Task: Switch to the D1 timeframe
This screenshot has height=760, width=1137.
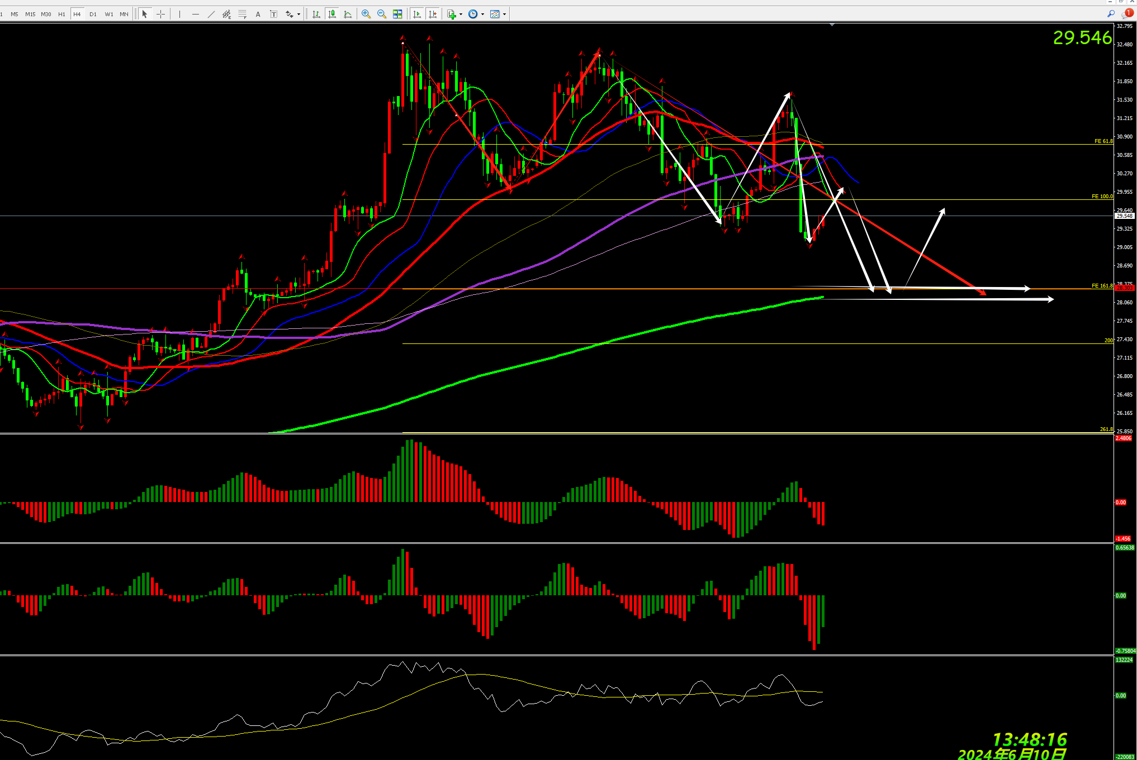Action: click(93, 14)
